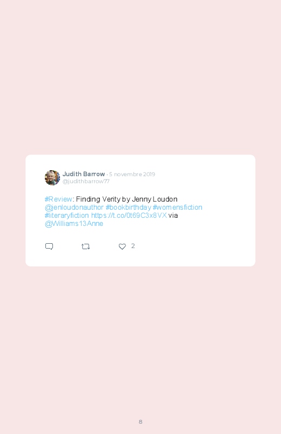
Task: Open the t.co/0t69C3x8VX short link
Action: click(129, 215)
